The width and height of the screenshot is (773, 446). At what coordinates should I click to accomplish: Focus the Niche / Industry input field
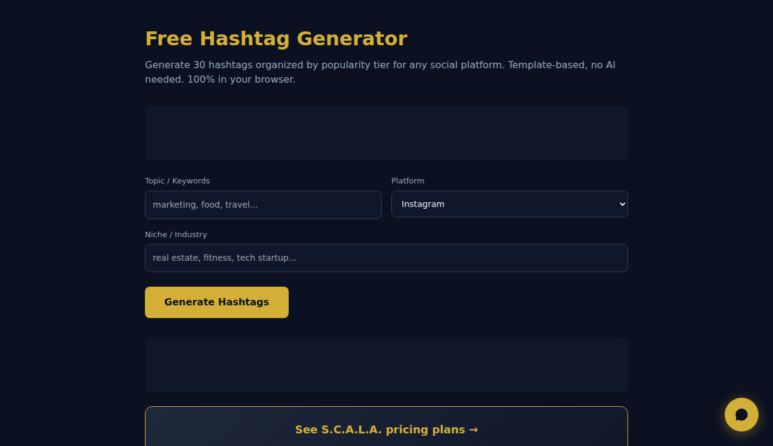click(386, 258)
